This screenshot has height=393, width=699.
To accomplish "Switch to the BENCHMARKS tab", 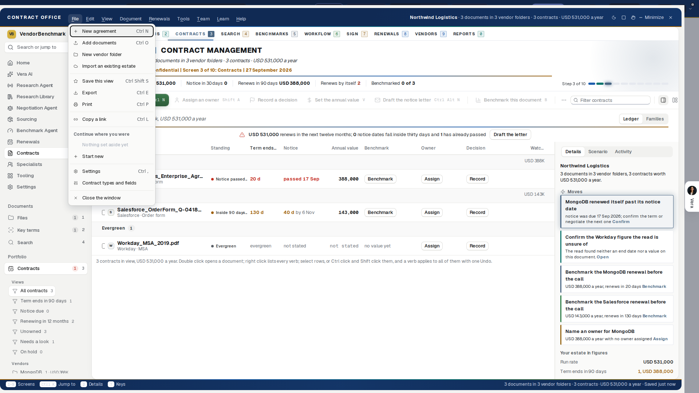I will [276, 34].
